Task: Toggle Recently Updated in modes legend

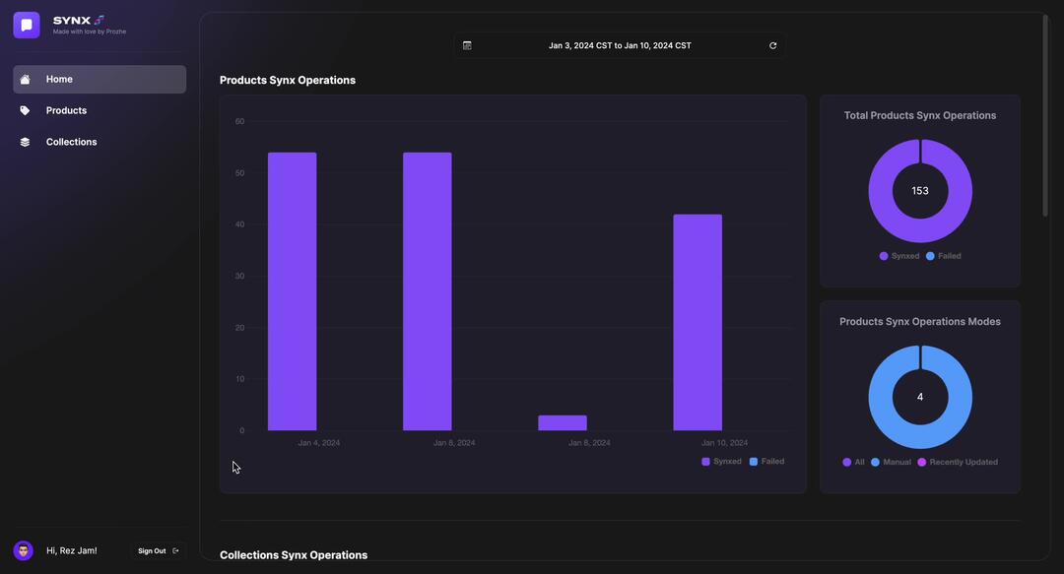Action: 958,462
